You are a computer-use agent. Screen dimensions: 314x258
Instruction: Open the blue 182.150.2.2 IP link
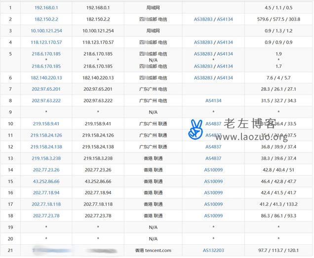tap(46, 19)
